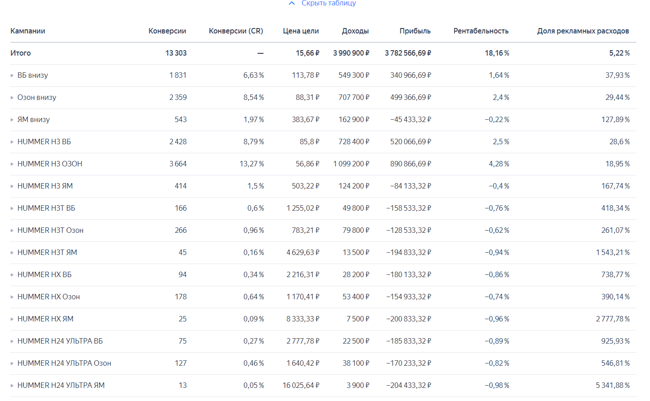
Task: Click the Цена цели column header
Action: click(x=301, y=31)
